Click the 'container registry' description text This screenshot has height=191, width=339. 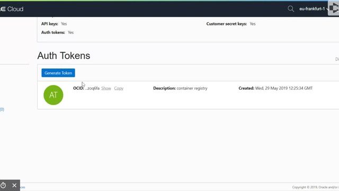(x=192, y=88)
